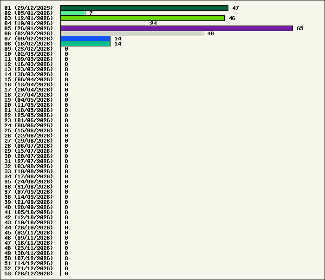Image resolution: width=325 pixels, height=280 pixels.
Task: Click the zero value for week 30 (20/07/2026)
Action: (x=66, y=156)
